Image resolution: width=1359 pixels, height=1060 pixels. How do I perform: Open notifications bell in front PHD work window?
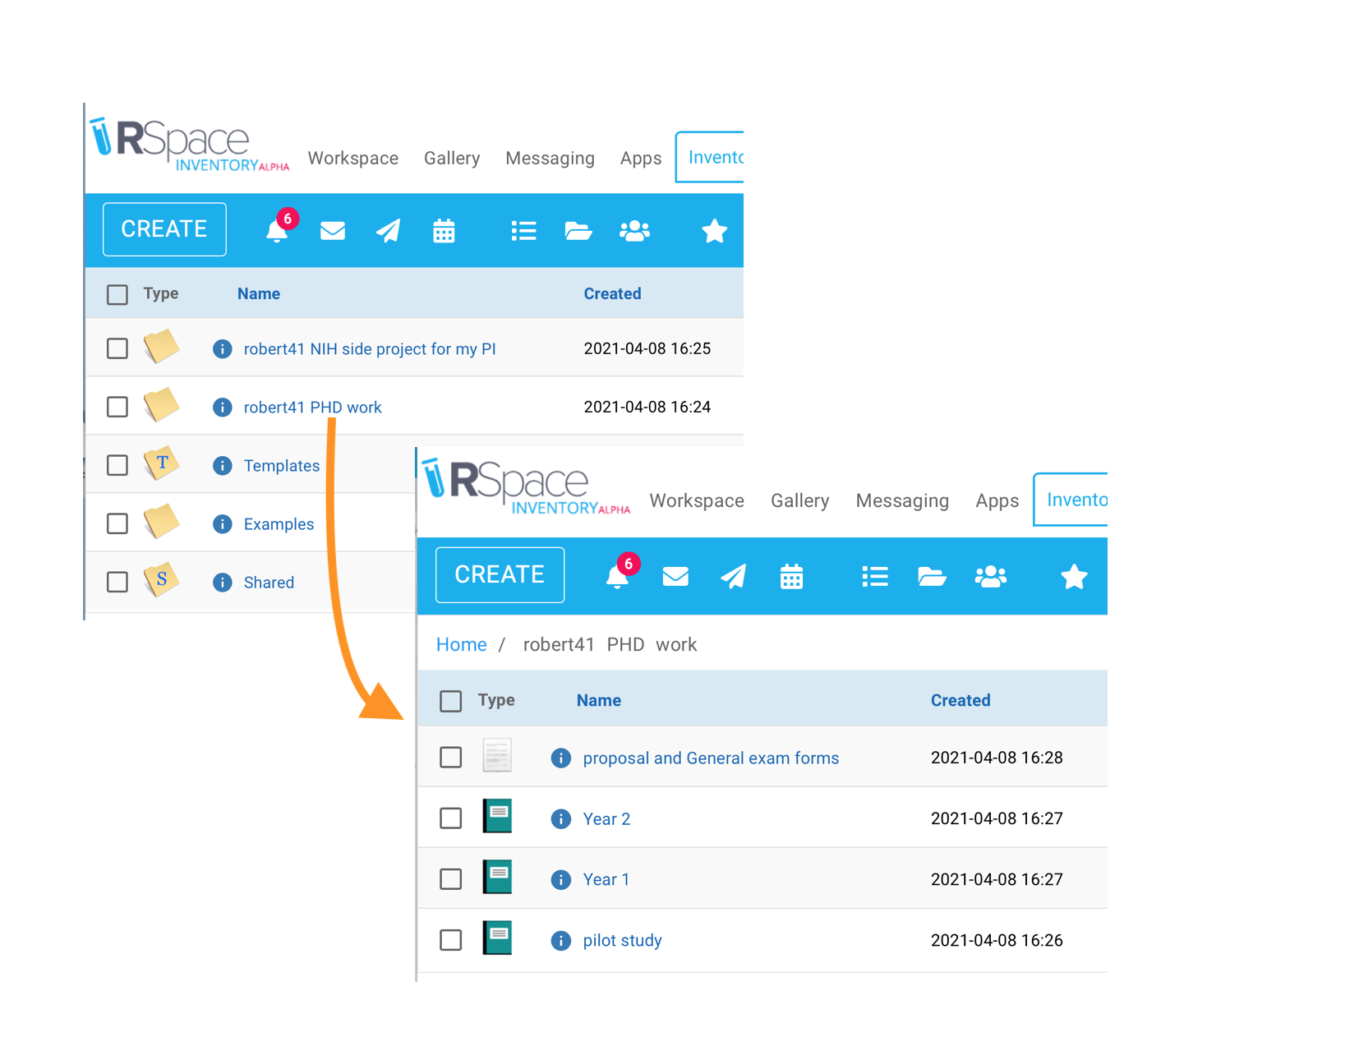[x=617, y=576]
